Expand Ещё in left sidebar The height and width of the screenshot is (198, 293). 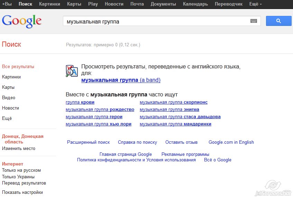7,118
